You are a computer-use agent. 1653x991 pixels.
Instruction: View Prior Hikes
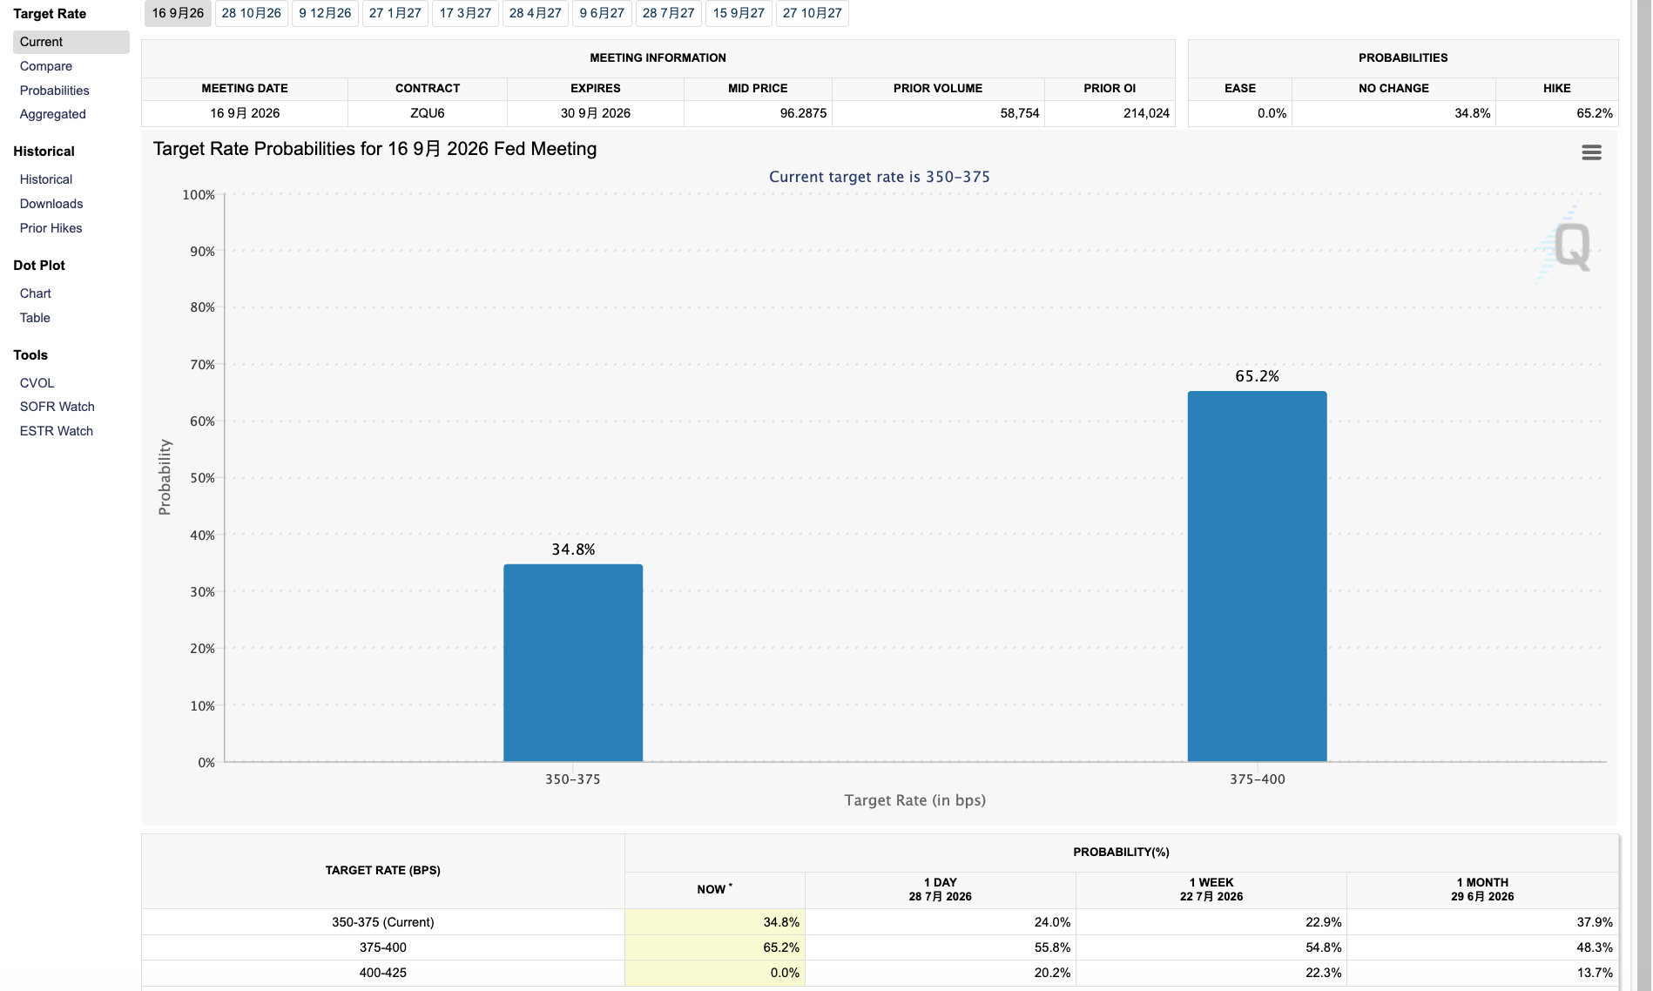coord(51,228)
